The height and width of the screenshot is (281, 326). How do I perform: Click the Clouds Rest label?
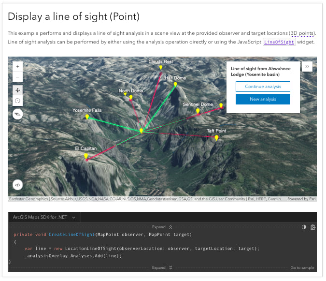(x=161, y=61)
